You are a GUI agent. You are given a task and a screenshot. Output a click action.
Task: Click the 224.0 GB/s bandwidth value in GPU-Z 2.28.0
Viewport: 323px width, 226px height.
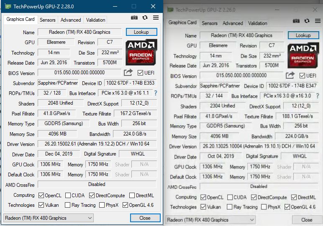(x=135, y=134)
